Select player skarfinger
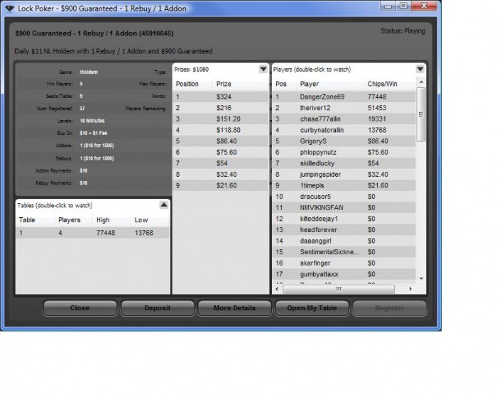Viewport: 497px width, 399px height. [344, 263]
